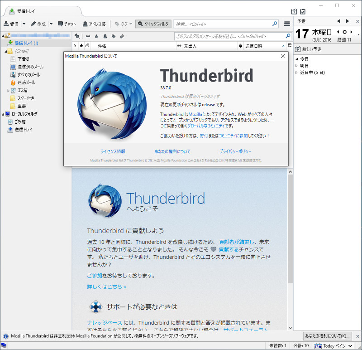Select the 下書き drafts folder

[x=24, y=59]
